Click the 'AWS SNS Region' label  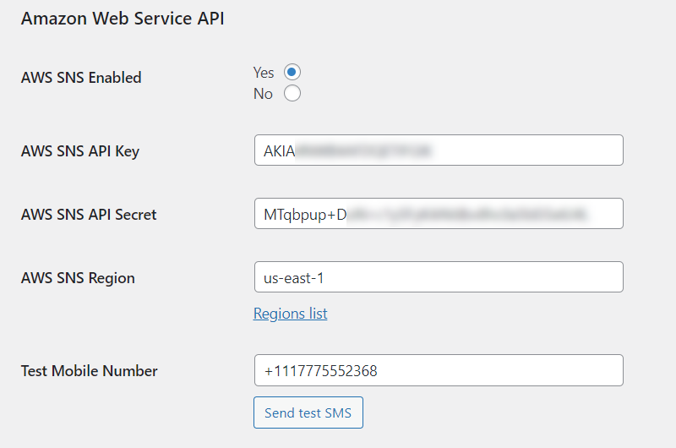[78, 278]
